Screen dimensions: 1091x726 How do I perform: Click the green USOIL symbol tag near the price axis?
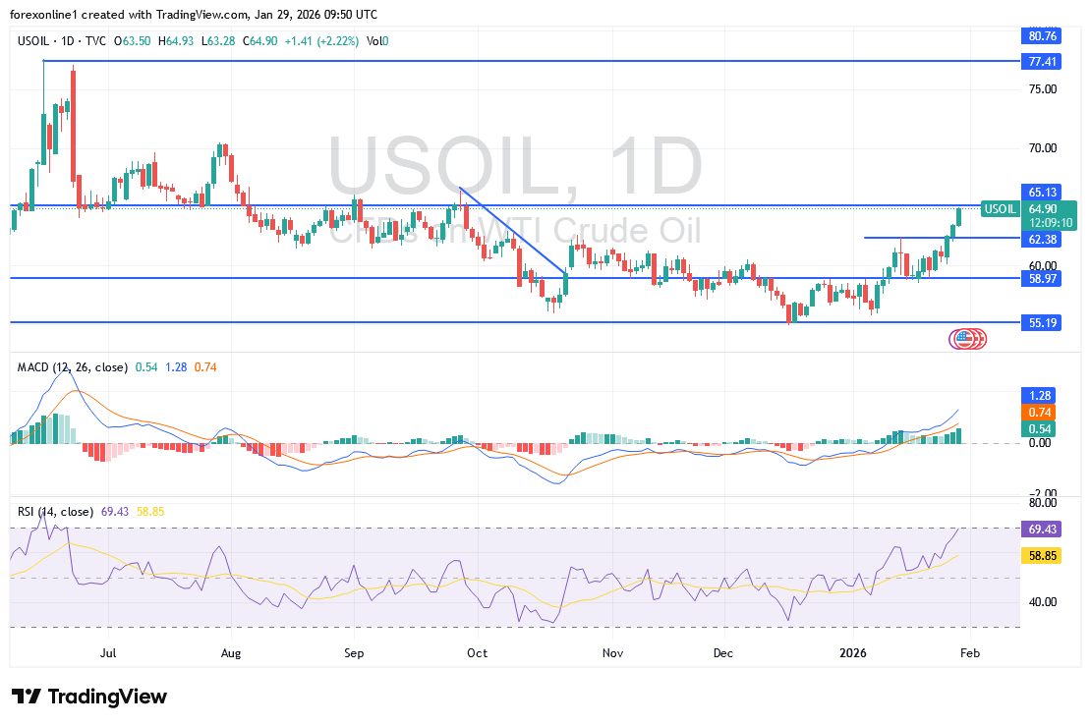pos(1001,209)
